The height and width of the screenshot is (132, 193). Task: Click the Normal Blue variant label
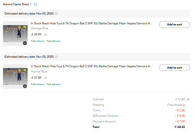pos(39,72)
